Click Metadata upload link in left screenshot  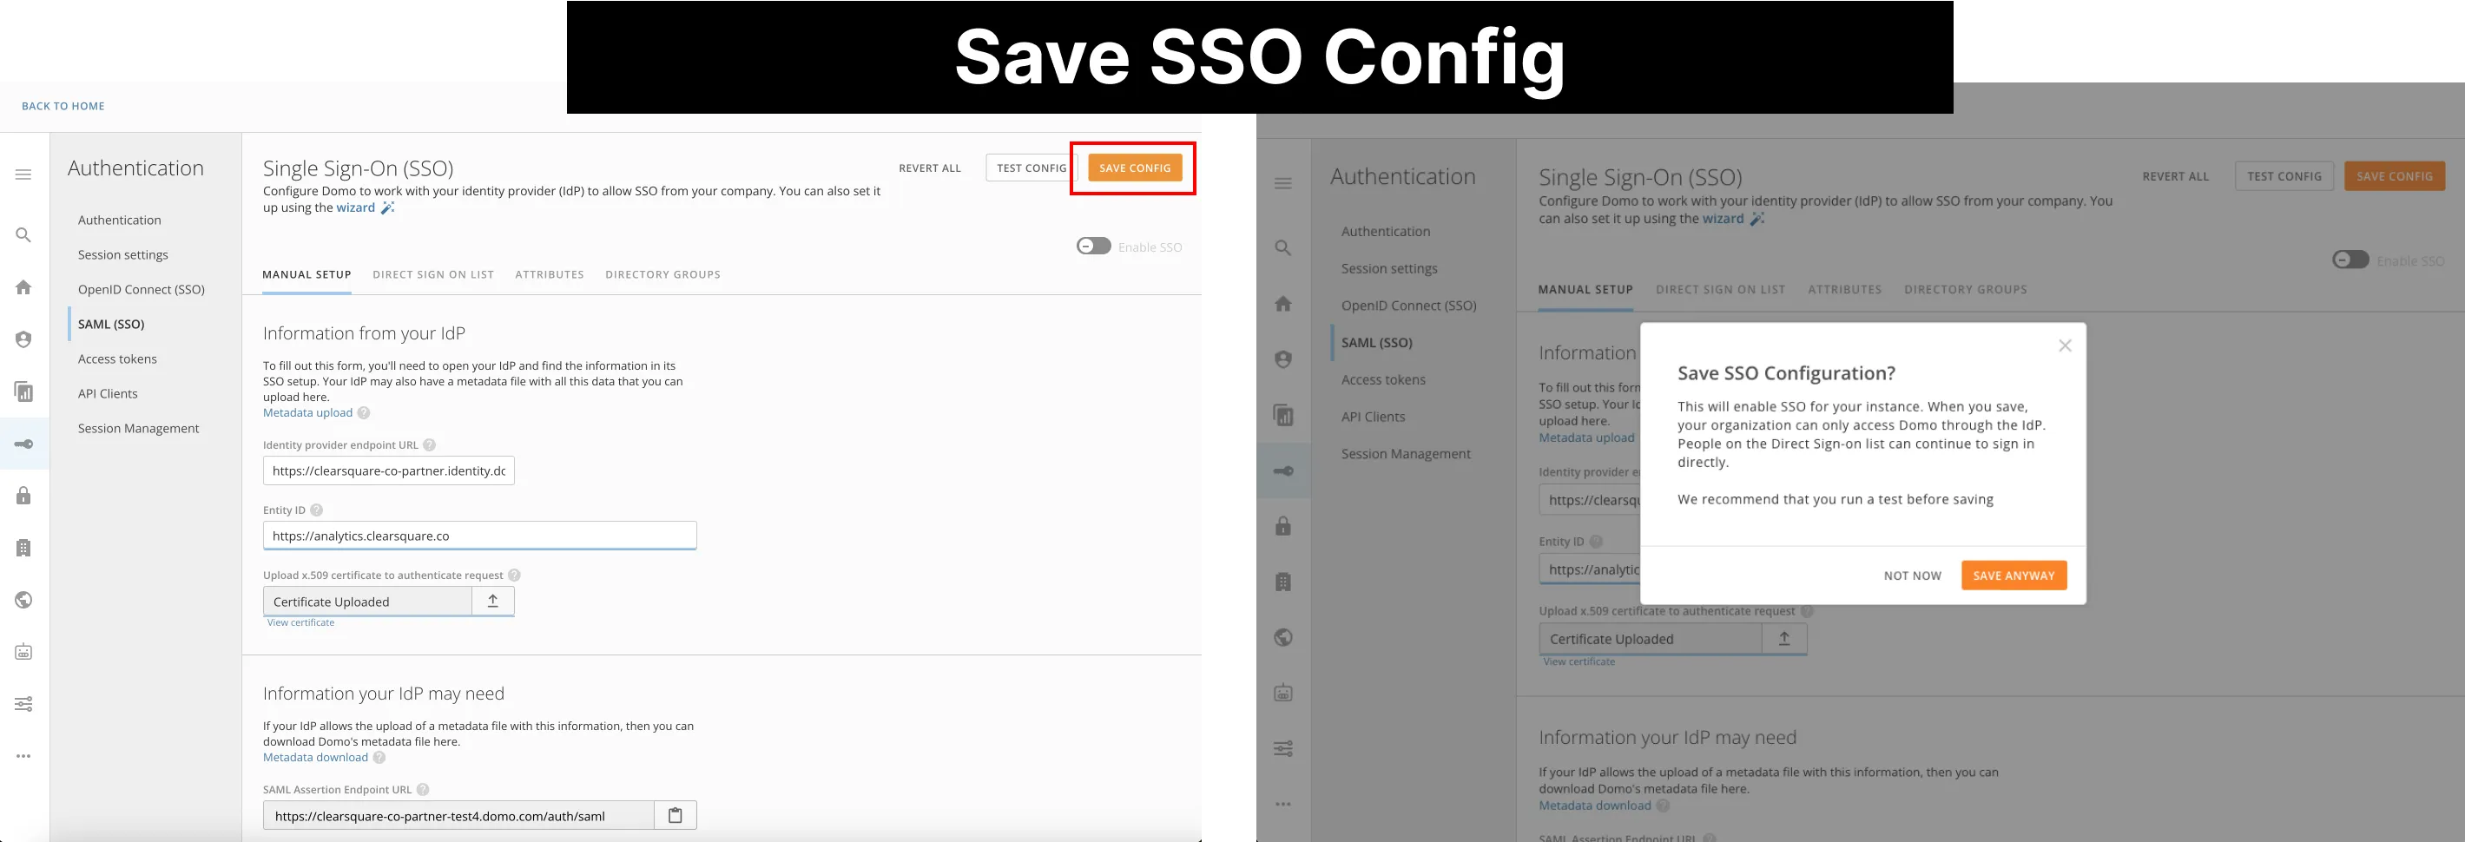point(308,412)
